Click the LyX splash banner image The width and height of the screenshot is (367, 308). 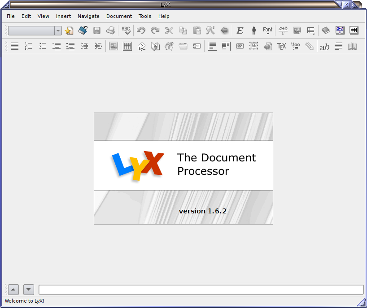point(183,169)
